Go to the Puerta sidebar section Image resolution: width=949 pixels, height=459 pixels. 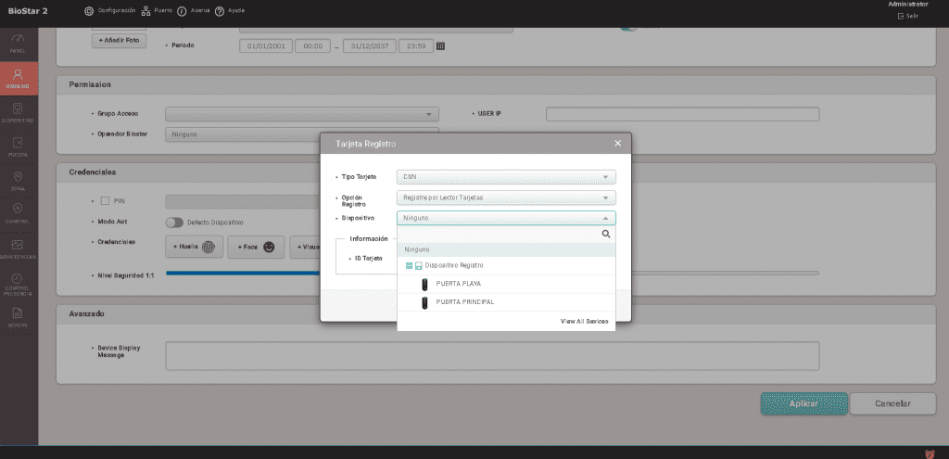(19, 147)
